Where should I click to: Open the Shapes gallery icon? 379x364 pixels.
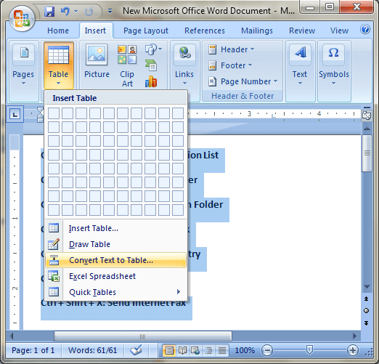click(153, 49)
